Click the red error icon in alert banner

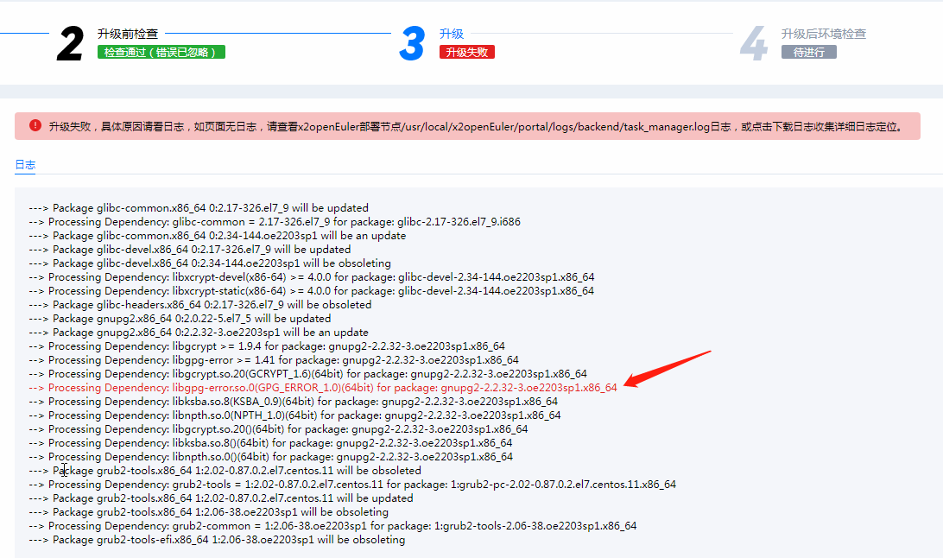pyautogui.click(x=35, y=125)
